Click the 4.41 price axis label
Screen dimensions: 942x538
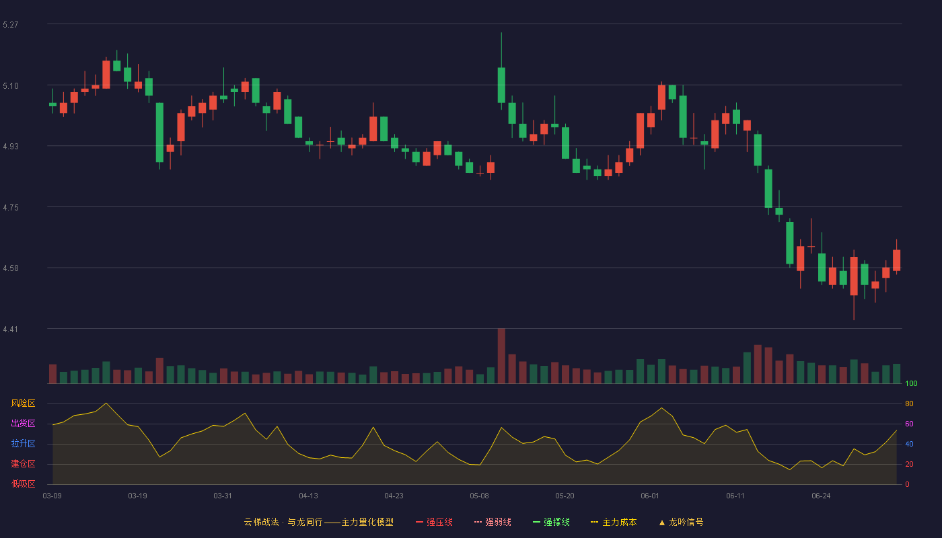11,330
